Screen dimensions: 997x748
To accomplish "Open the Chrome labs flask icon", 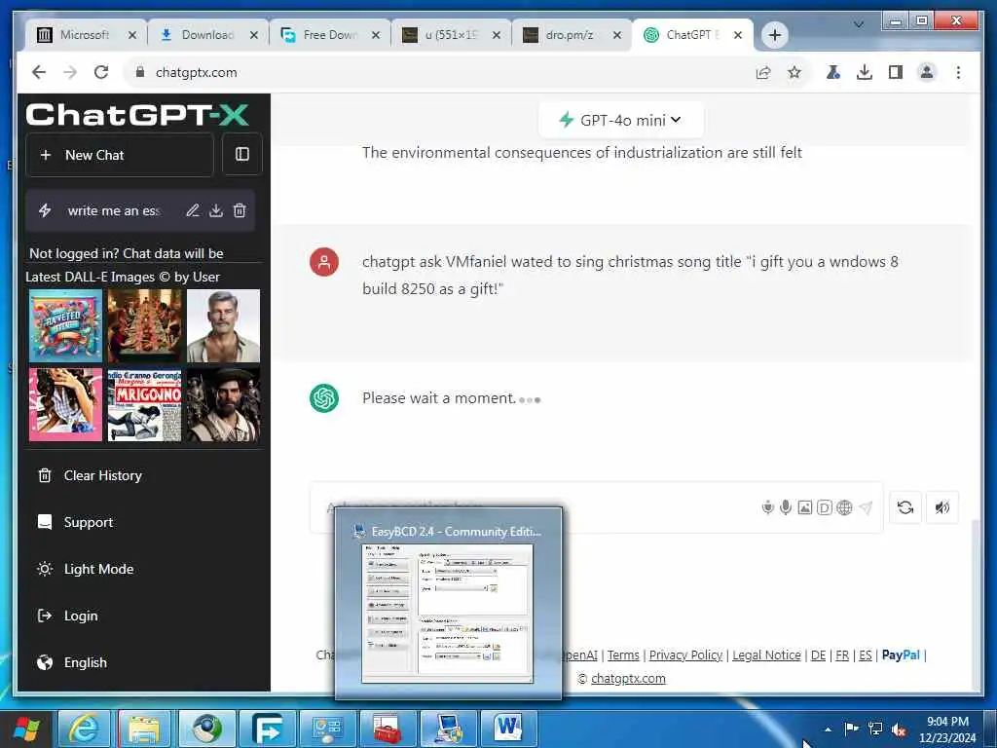I will coord(833,72).
